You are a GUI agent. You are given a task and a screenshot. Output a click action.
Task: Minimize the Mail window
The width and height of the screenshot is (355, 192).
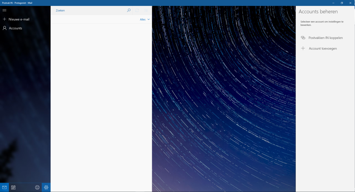(x=333, y=3)
